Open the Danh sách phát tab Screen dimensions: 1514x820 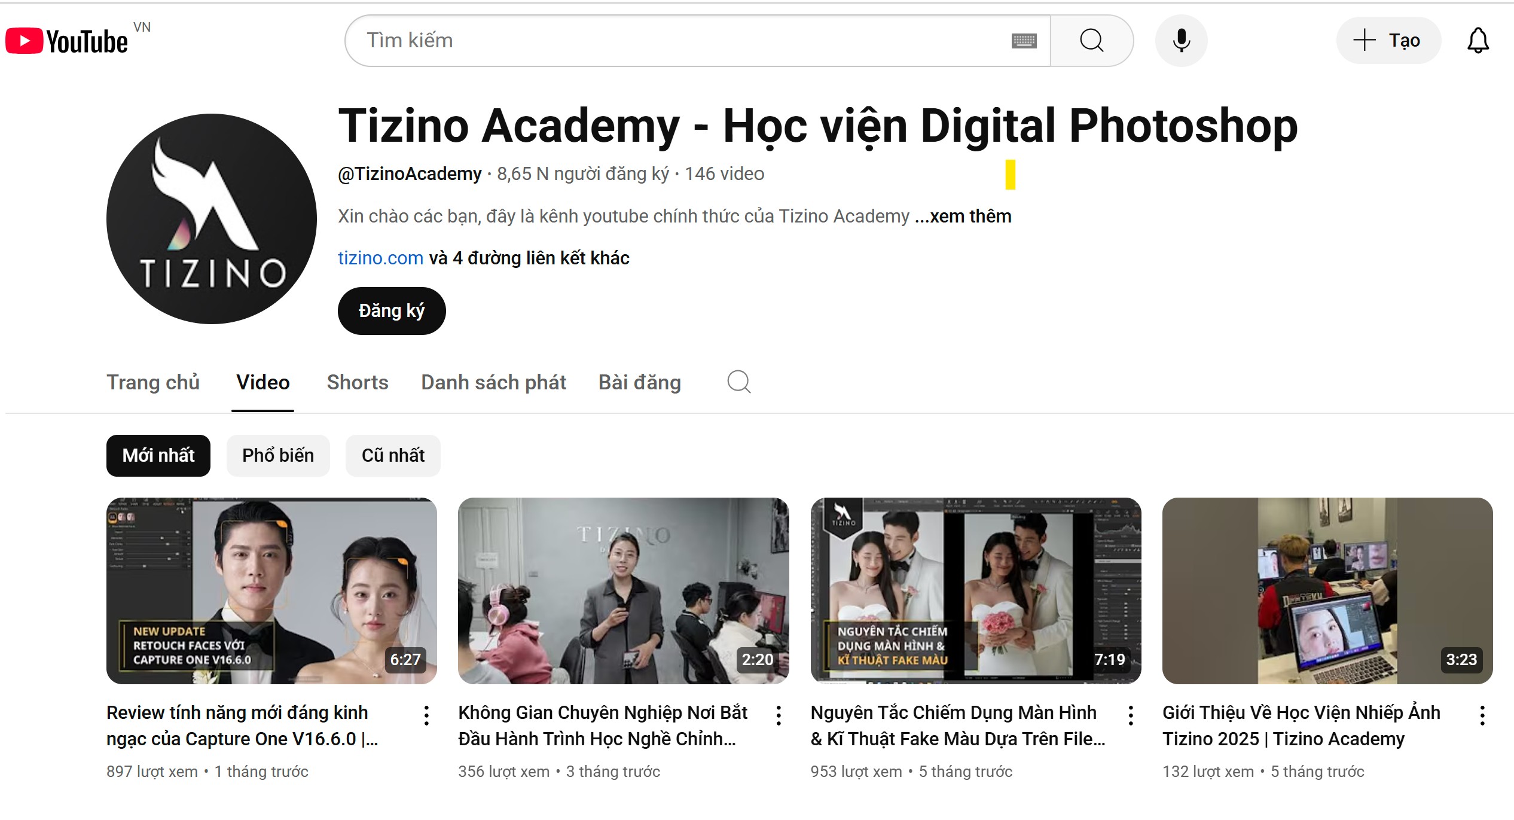pyautogui.click(x=493, y=382)
